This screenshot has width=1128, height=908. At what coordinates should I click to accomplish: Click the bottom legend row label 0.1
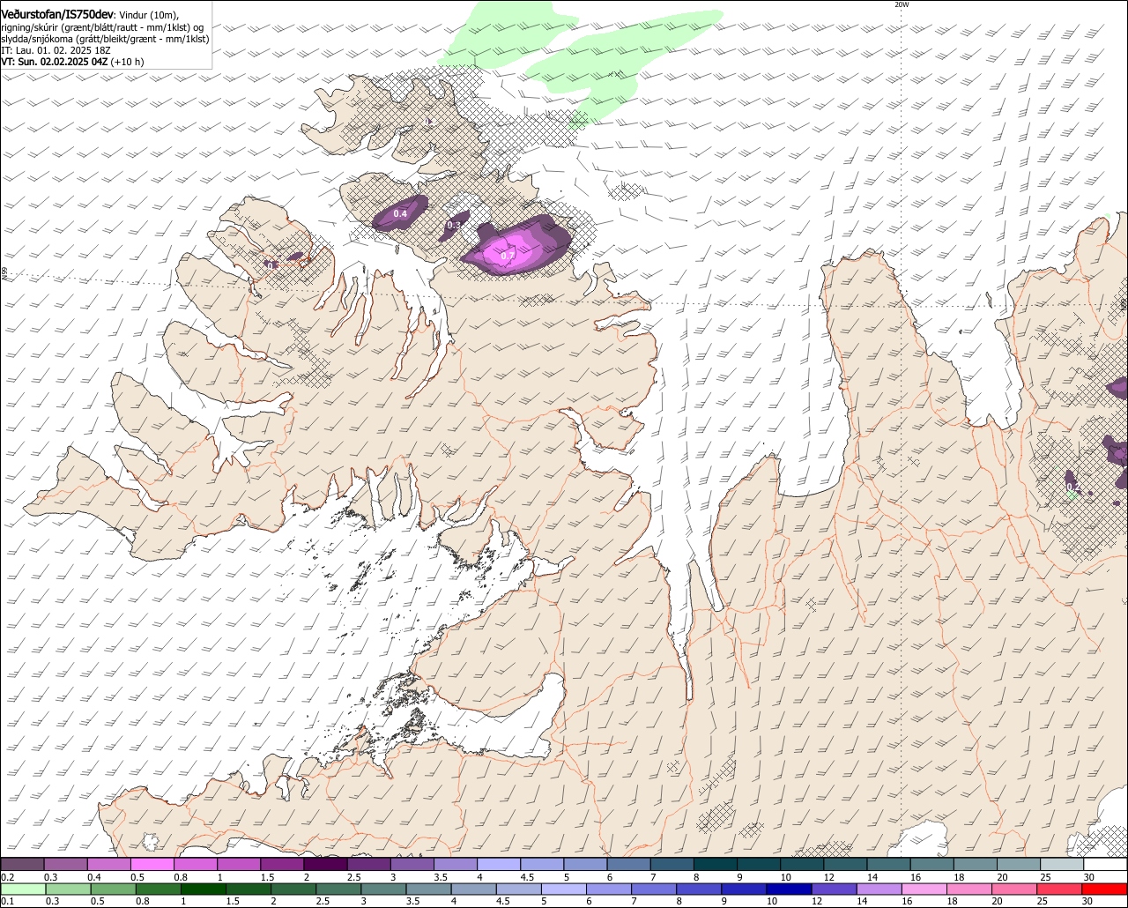8,901
